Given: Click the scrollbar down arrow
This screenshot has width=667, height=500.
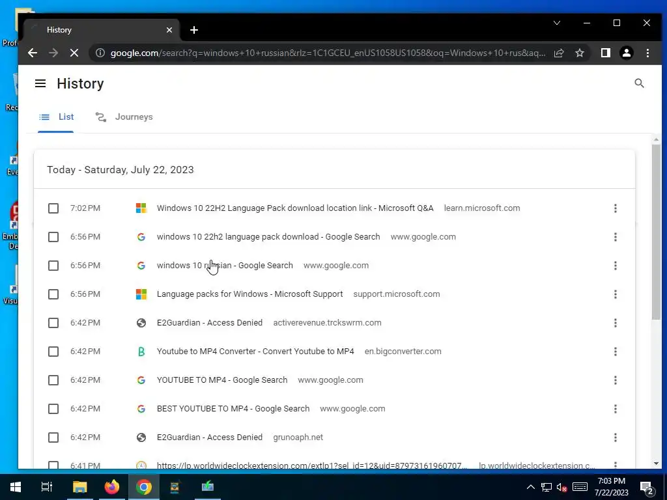Looking at the screenshot, I should tap(656, 464).
